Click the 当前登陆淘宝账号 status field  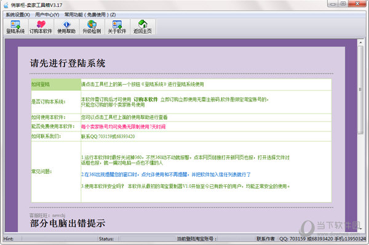197,239
